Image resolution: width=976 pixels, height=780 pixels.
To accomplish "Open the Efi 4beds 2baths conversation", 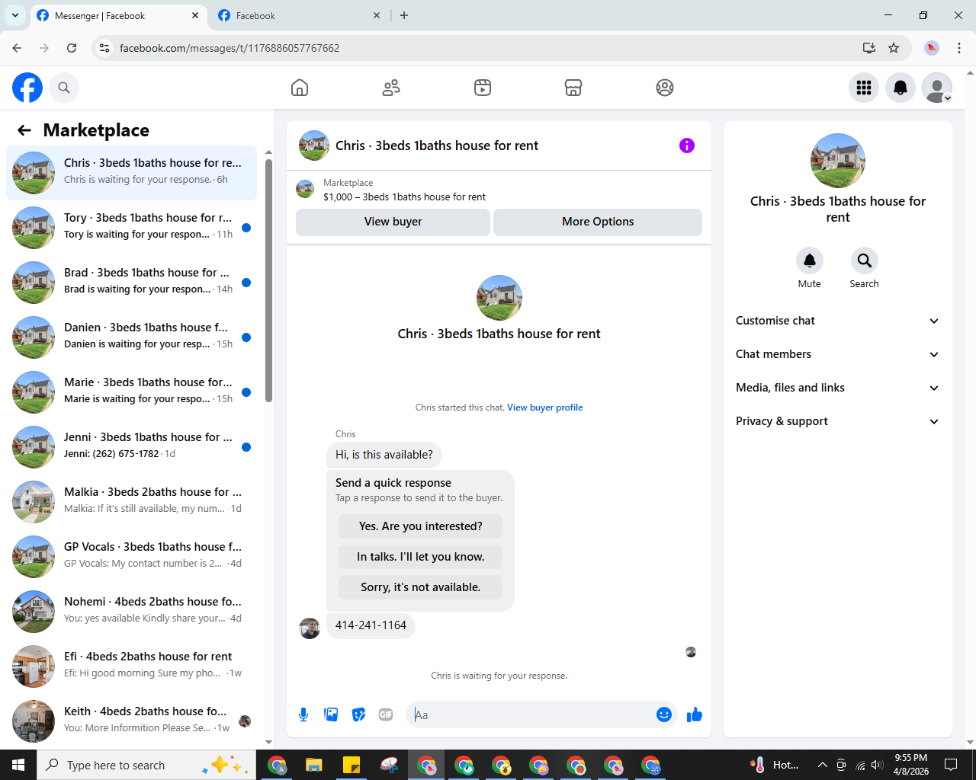I will click(131, 667).
